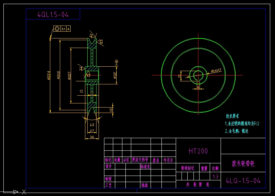275x196 pixels.
Task: Click the 年月日 column header
Action: pyautogui.click(x=168, y=160)
